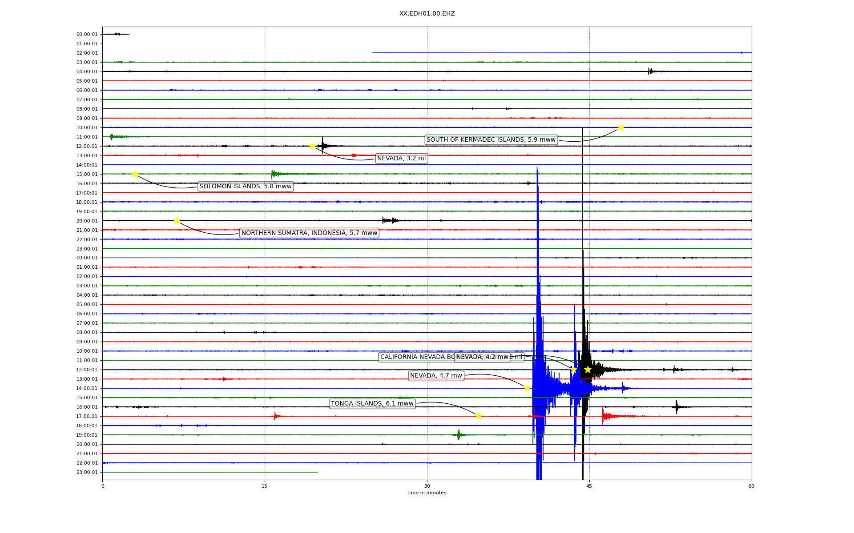This screenshot has width=854, height=533.
Task: Select the NEVADA, 4.7 mw annotation box
Action: coord(436,376)
